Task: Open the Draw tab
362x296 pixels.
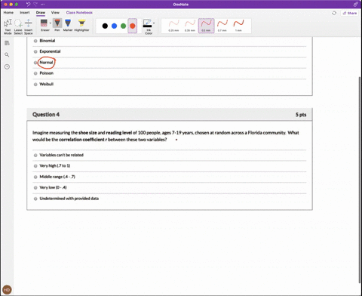Action: [x=41, y=13]
